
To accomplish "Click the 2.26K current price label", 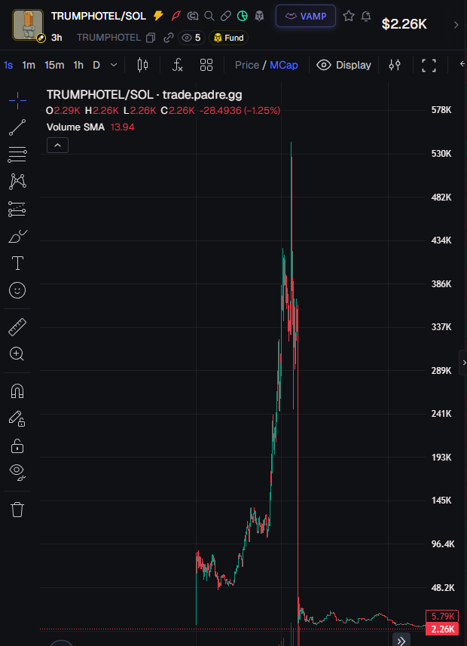I will (x=442, y=629).
